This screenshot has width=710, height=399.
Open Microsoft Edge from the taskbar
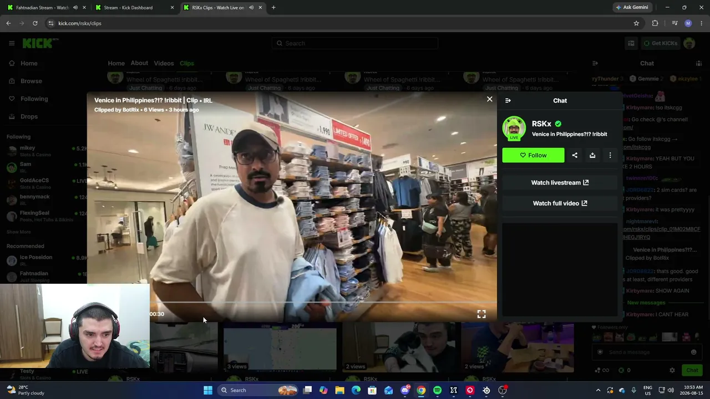pos(356,390)
